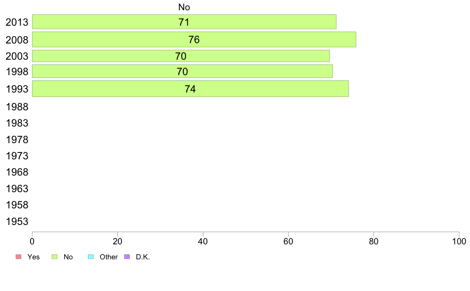
Task: Click the 1988 year label
Action: tap(17, 107)
